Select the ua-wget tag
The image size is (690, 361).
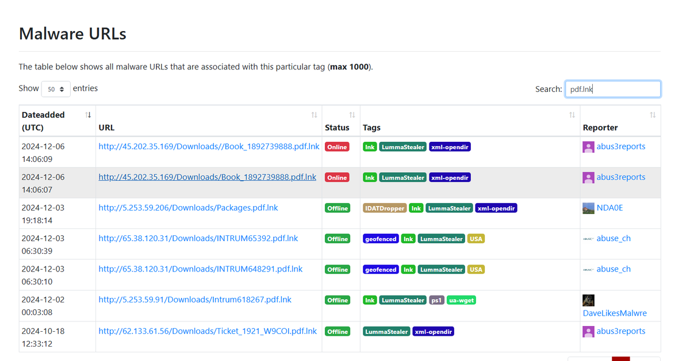(x=461, y=300)
